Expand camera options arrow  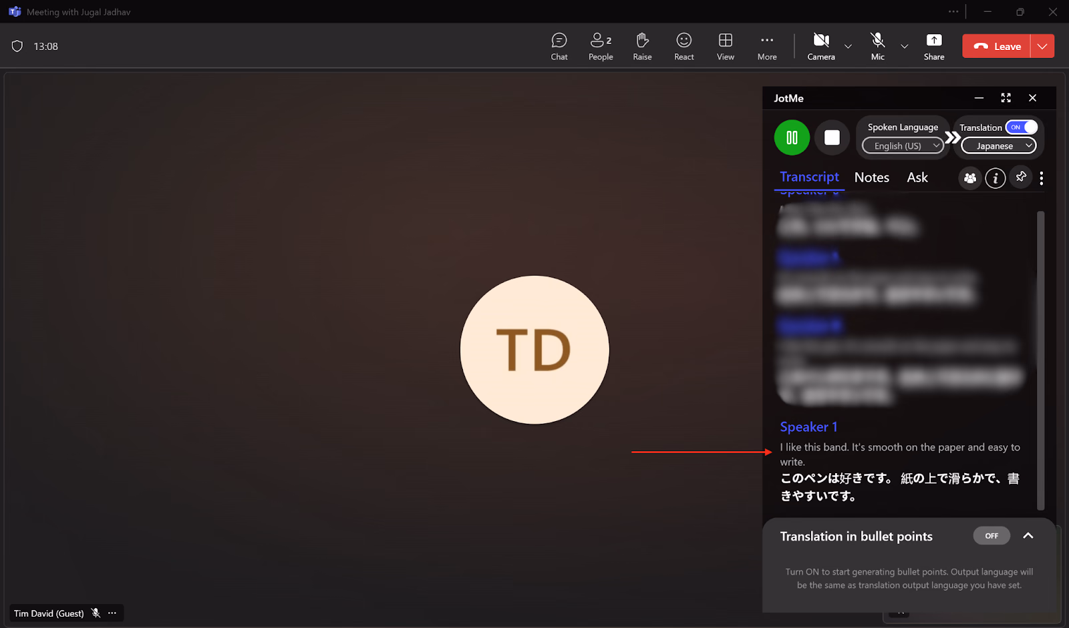(848, 46)
